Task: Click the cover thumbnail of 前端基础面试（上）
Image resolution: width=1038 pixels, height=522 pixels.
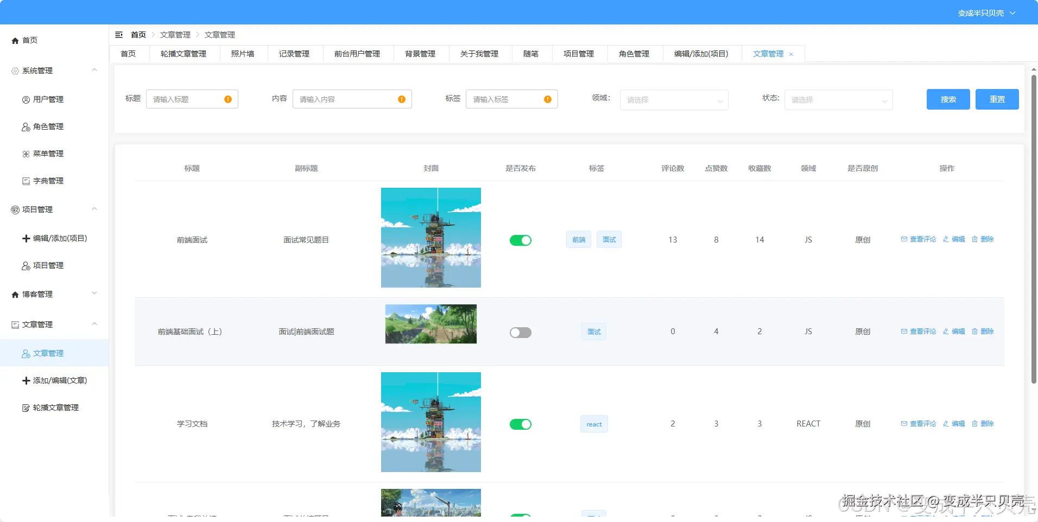Action: coord(431,324)
